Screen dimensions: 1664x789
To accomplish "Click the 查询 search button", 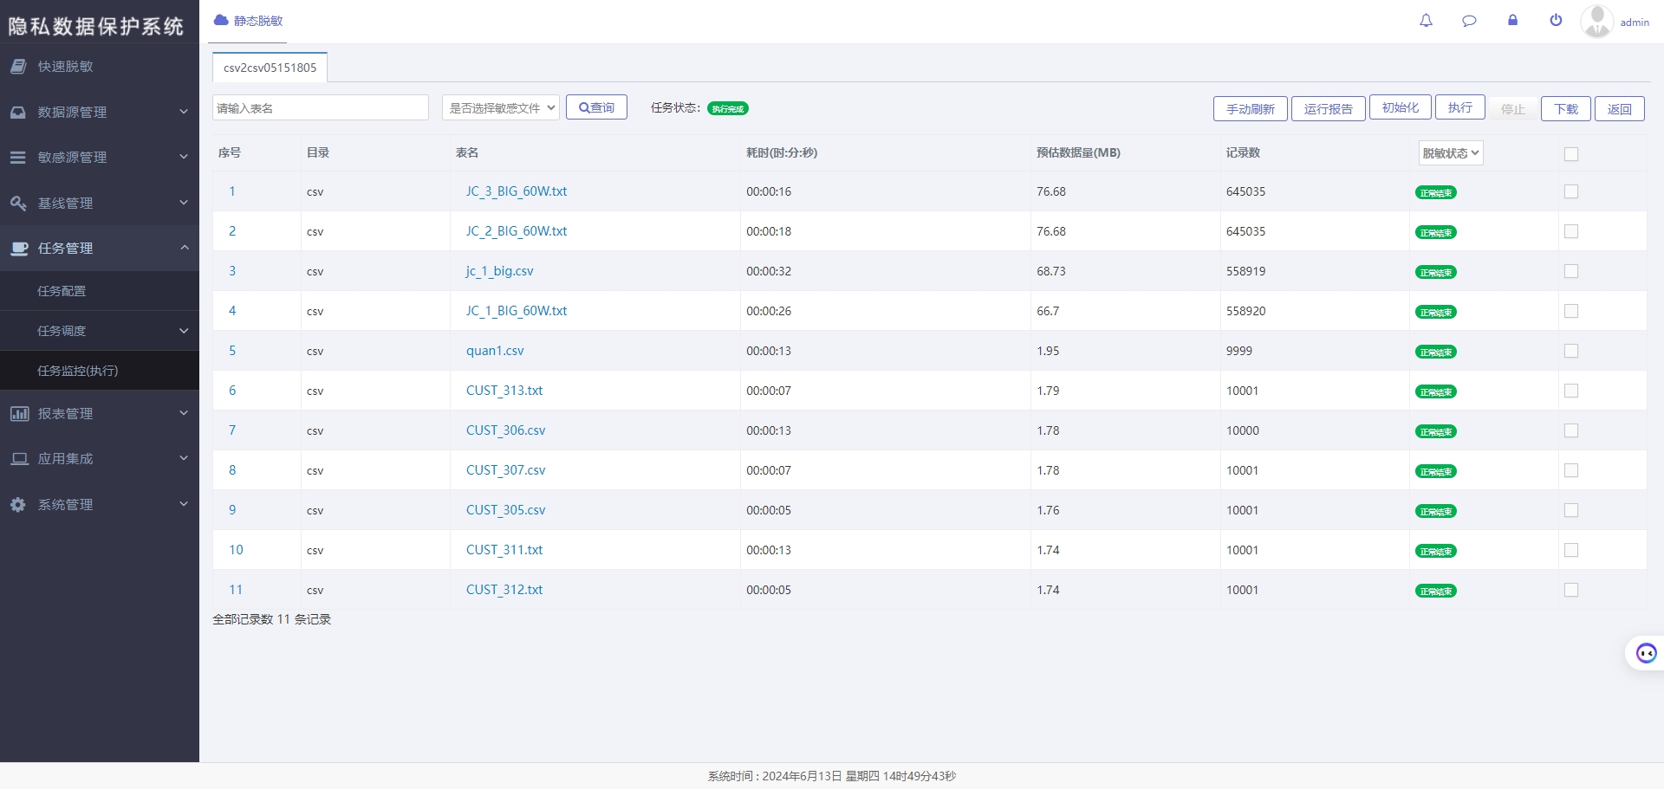I will click(x=596, y=107).
